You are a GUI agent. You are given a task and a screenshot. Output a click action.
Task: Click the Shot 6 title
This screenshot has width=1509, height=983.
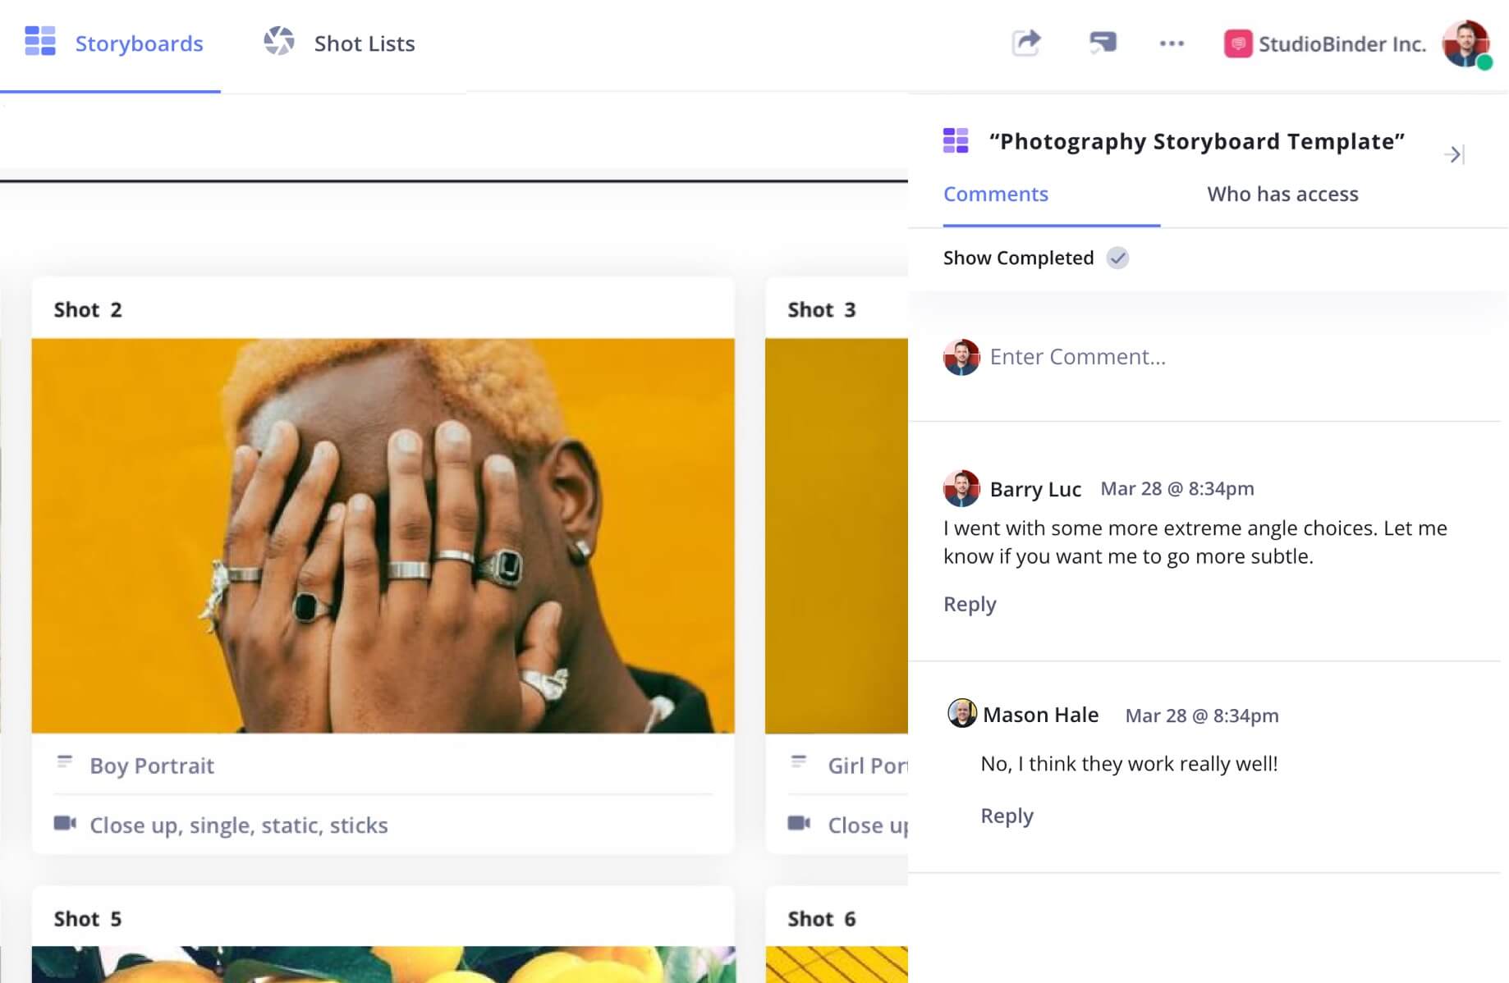click(821, 919)
